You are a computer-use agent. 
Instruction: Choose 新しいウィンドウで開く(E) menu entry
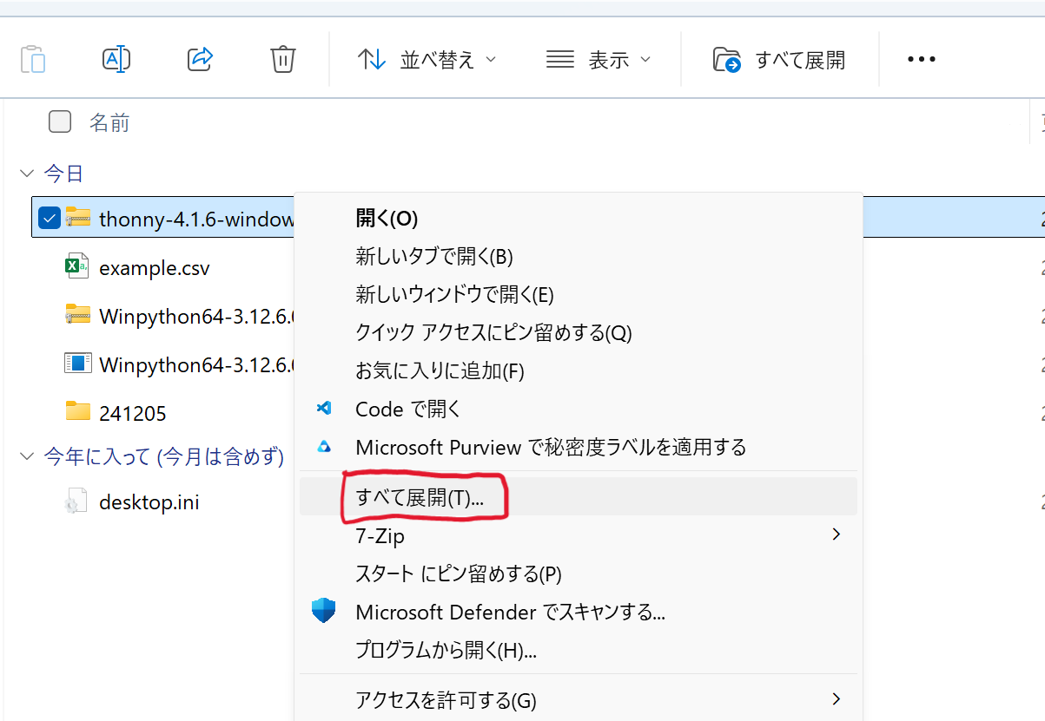point(578,295)
